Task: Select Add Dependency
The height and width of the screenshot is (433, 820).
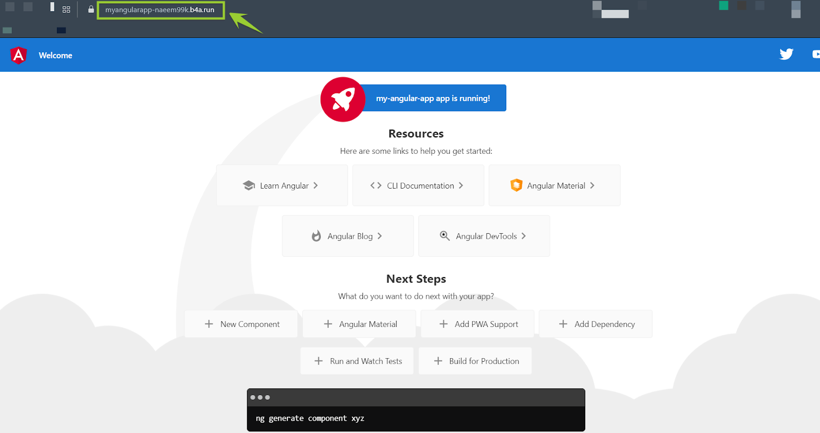Action: point(596,324)
